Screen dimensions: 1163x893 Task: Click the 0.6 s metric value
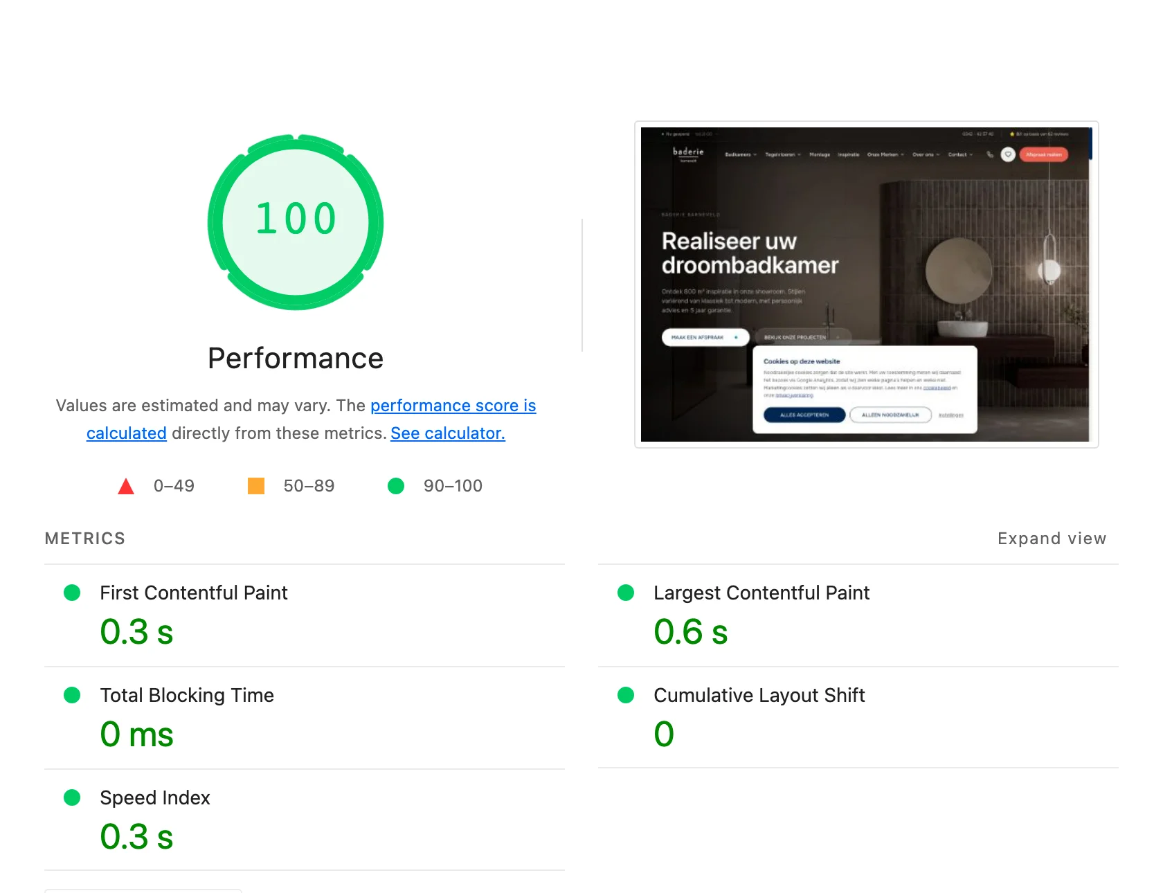point(691,632)
